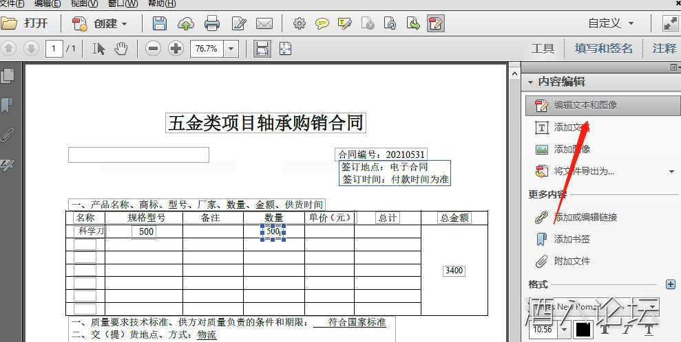The image size is (681, 342).
Task: Click the black font color swatch
Action: (x=583, y=330)
